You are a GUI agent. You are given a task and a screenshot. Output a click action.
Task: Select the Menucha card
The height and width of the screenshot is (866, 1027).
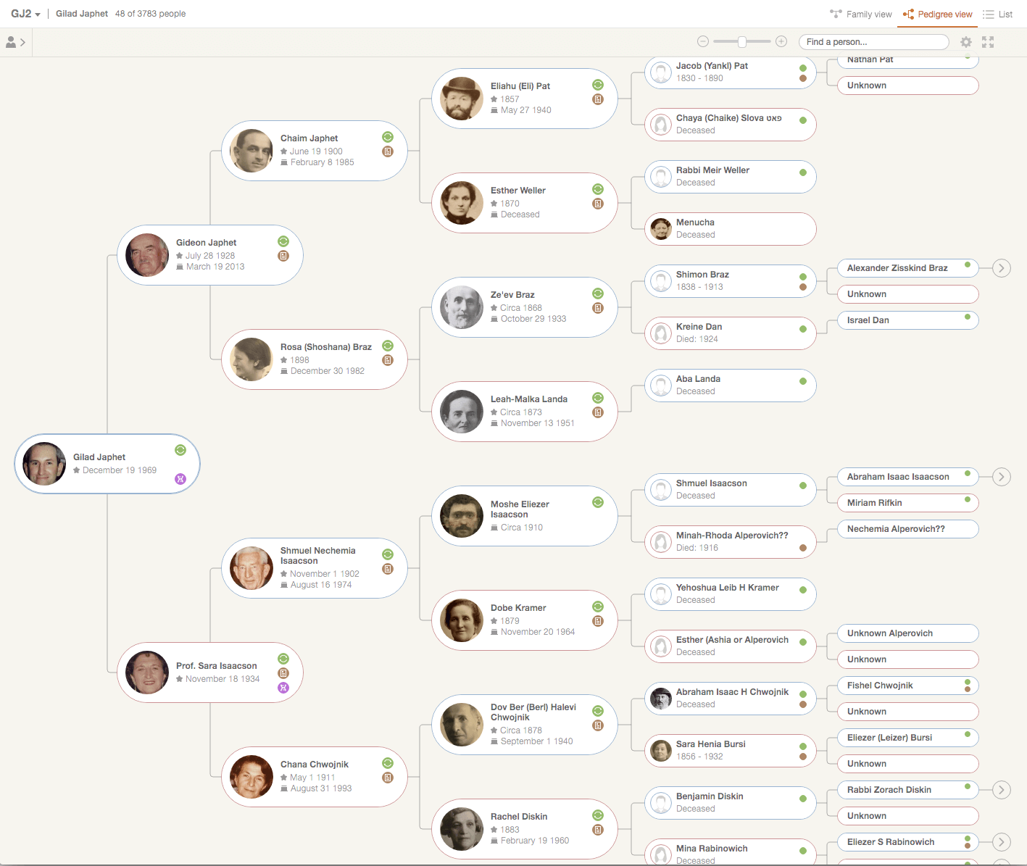pyautogui.click(x=731, y=229)
